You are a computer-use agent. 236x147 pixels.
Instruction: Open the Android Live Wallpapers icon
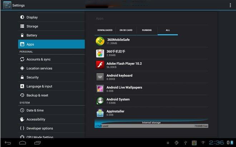point(100,89)
